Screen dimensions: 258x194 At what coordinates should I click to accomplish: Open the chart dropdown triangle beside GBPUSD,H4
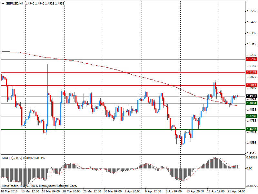point(3,3)
